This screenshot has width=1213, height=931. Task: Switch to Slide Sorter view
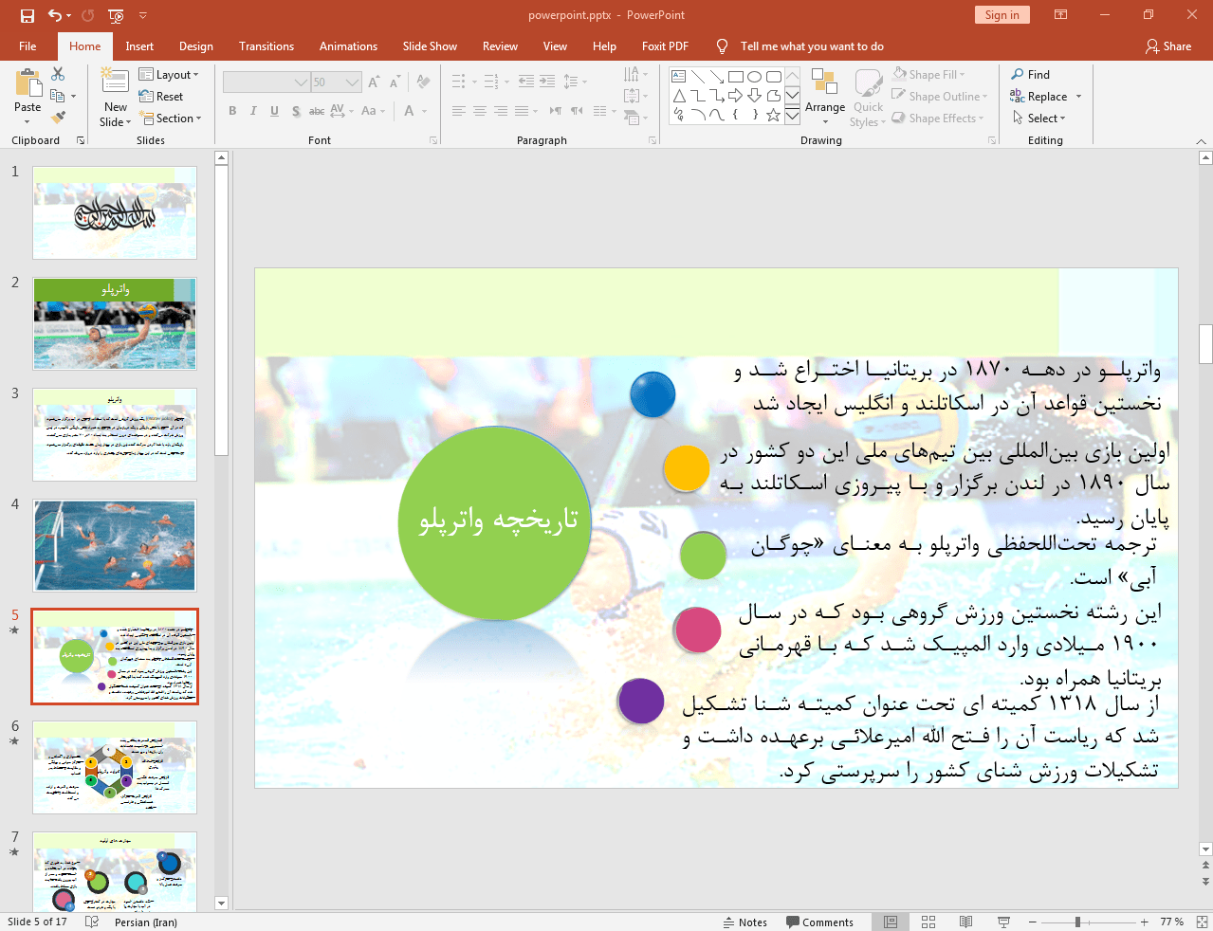(928, 922)
